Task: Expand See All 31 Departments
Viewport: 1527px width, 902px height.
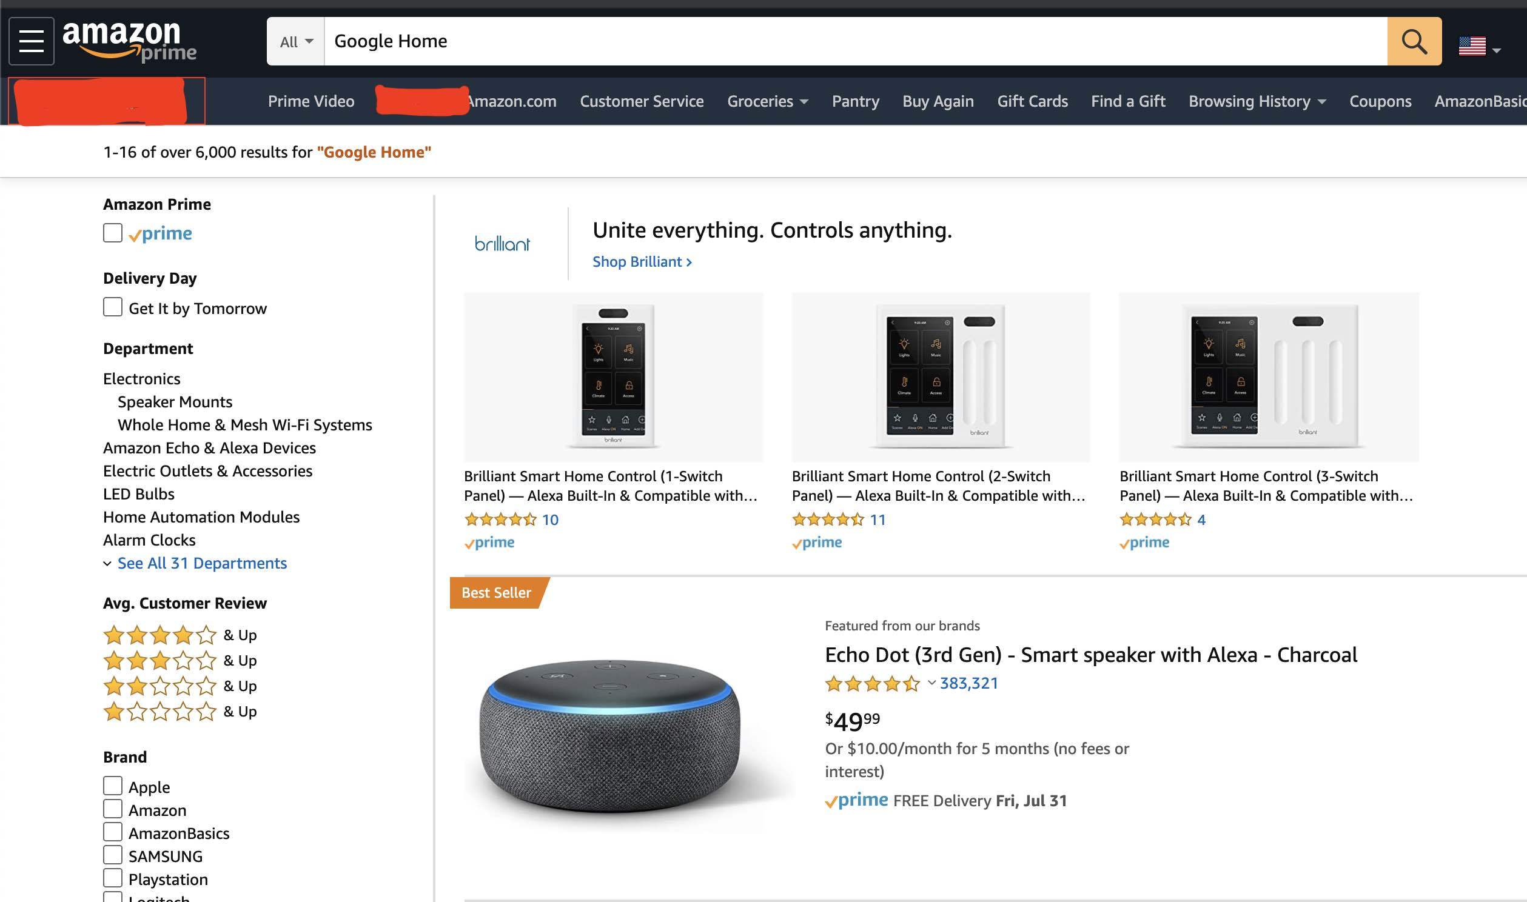Action: (x=201, y=563)
